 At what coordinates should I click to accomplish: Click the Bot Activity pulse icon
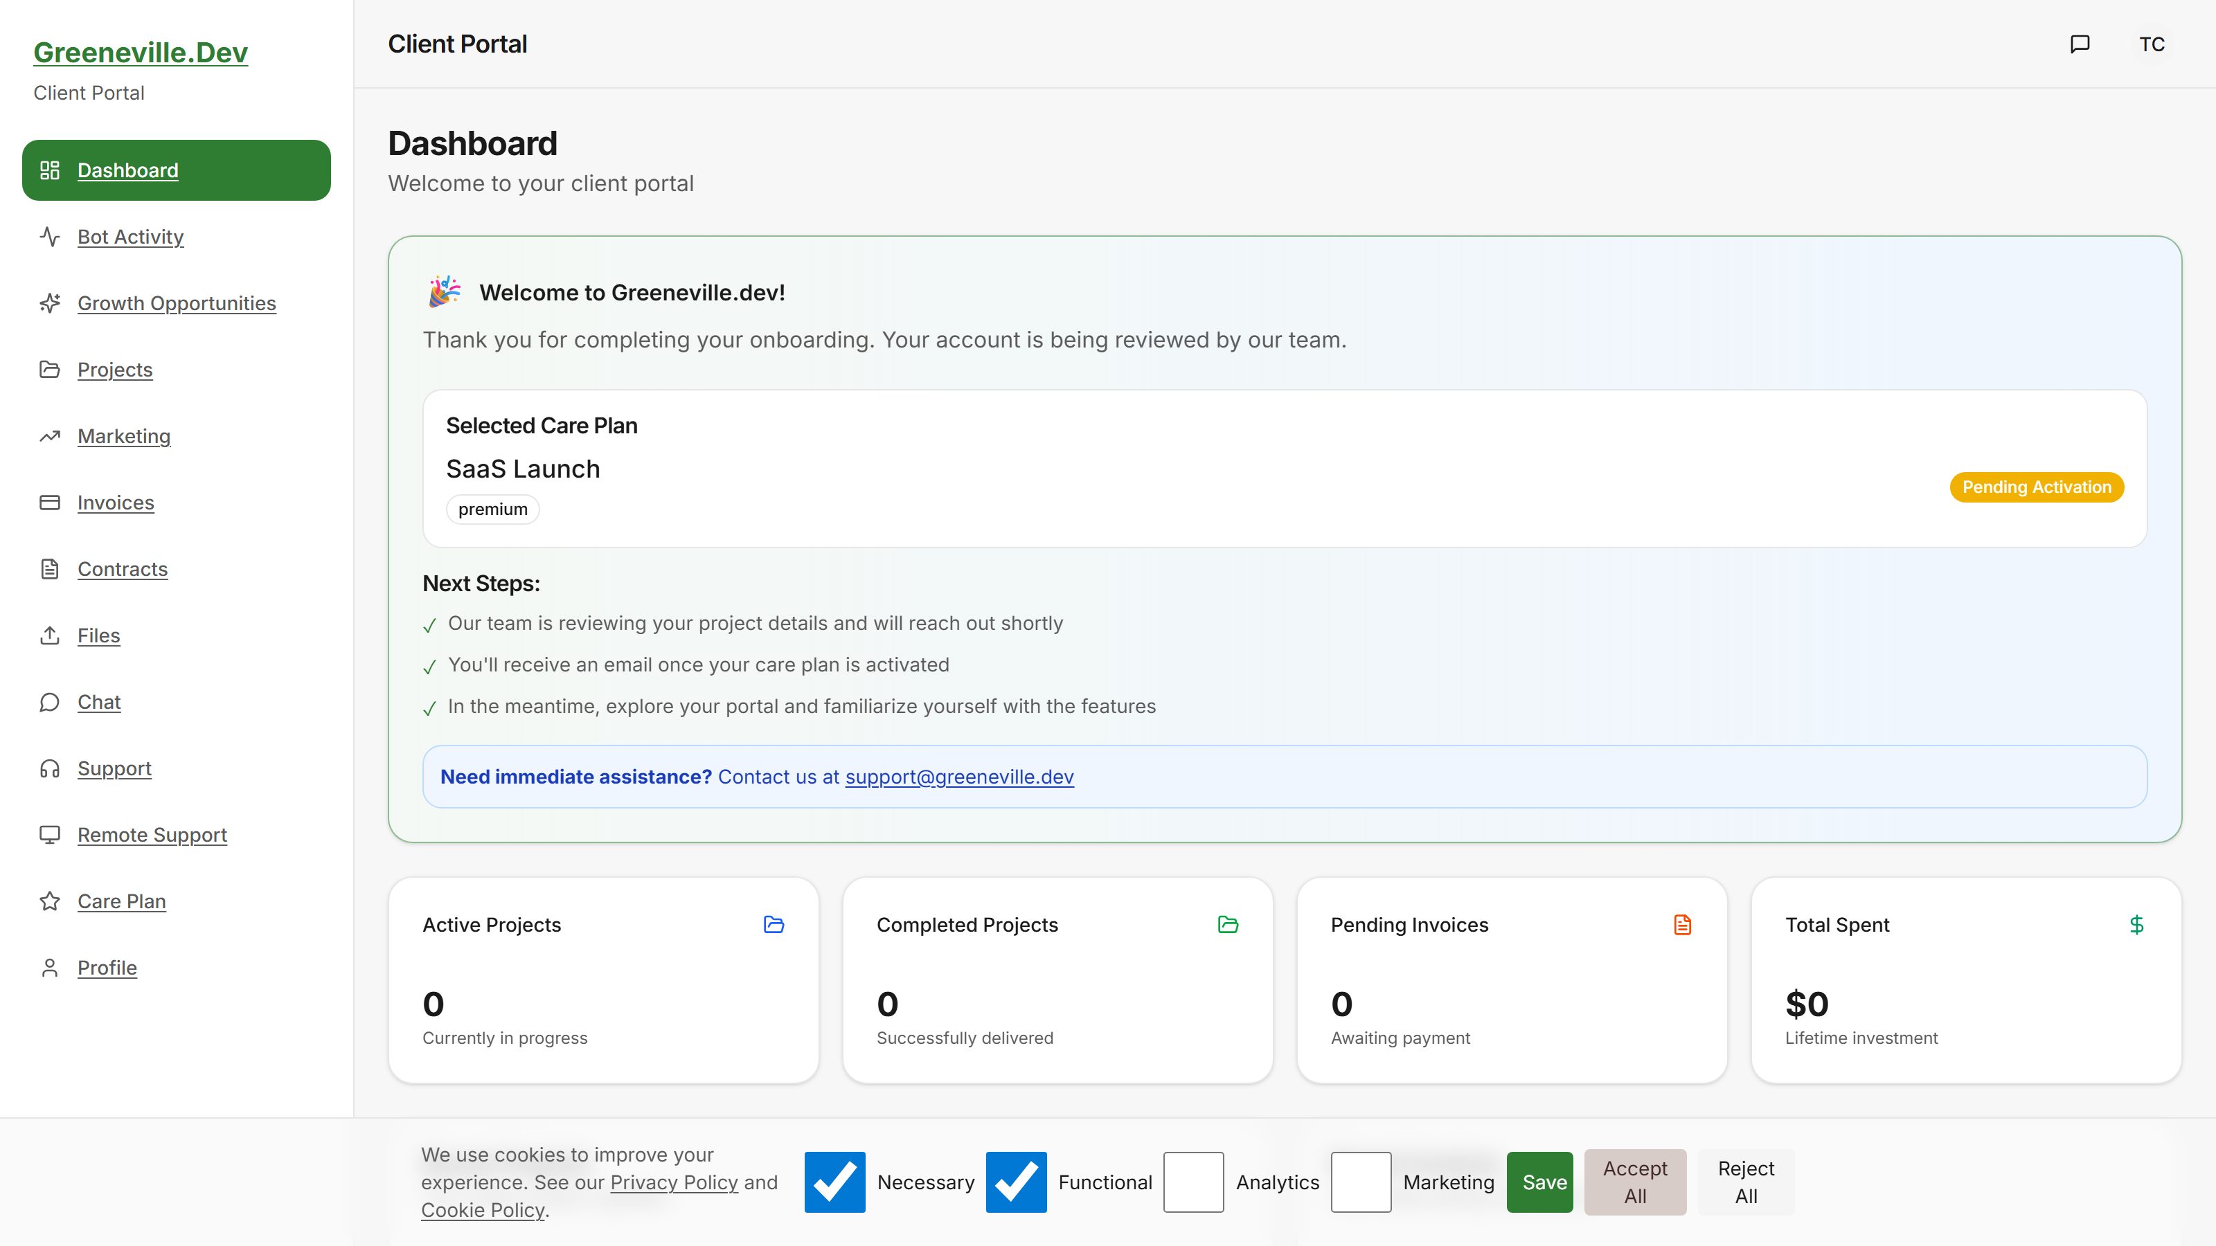point(50,237)
